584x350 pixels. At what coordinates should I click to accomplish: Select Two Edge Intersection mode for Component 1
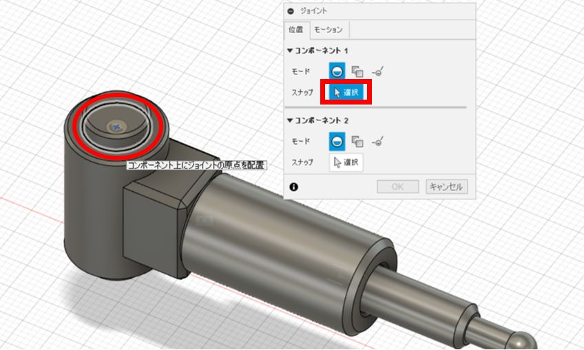(377, 72)
